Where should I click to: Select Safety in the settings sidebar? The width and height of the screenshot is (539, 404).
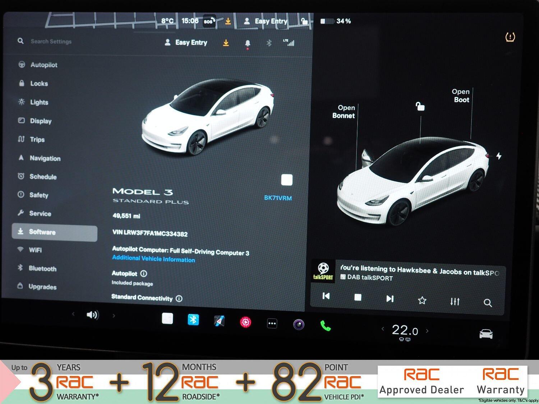click(38, 195)
